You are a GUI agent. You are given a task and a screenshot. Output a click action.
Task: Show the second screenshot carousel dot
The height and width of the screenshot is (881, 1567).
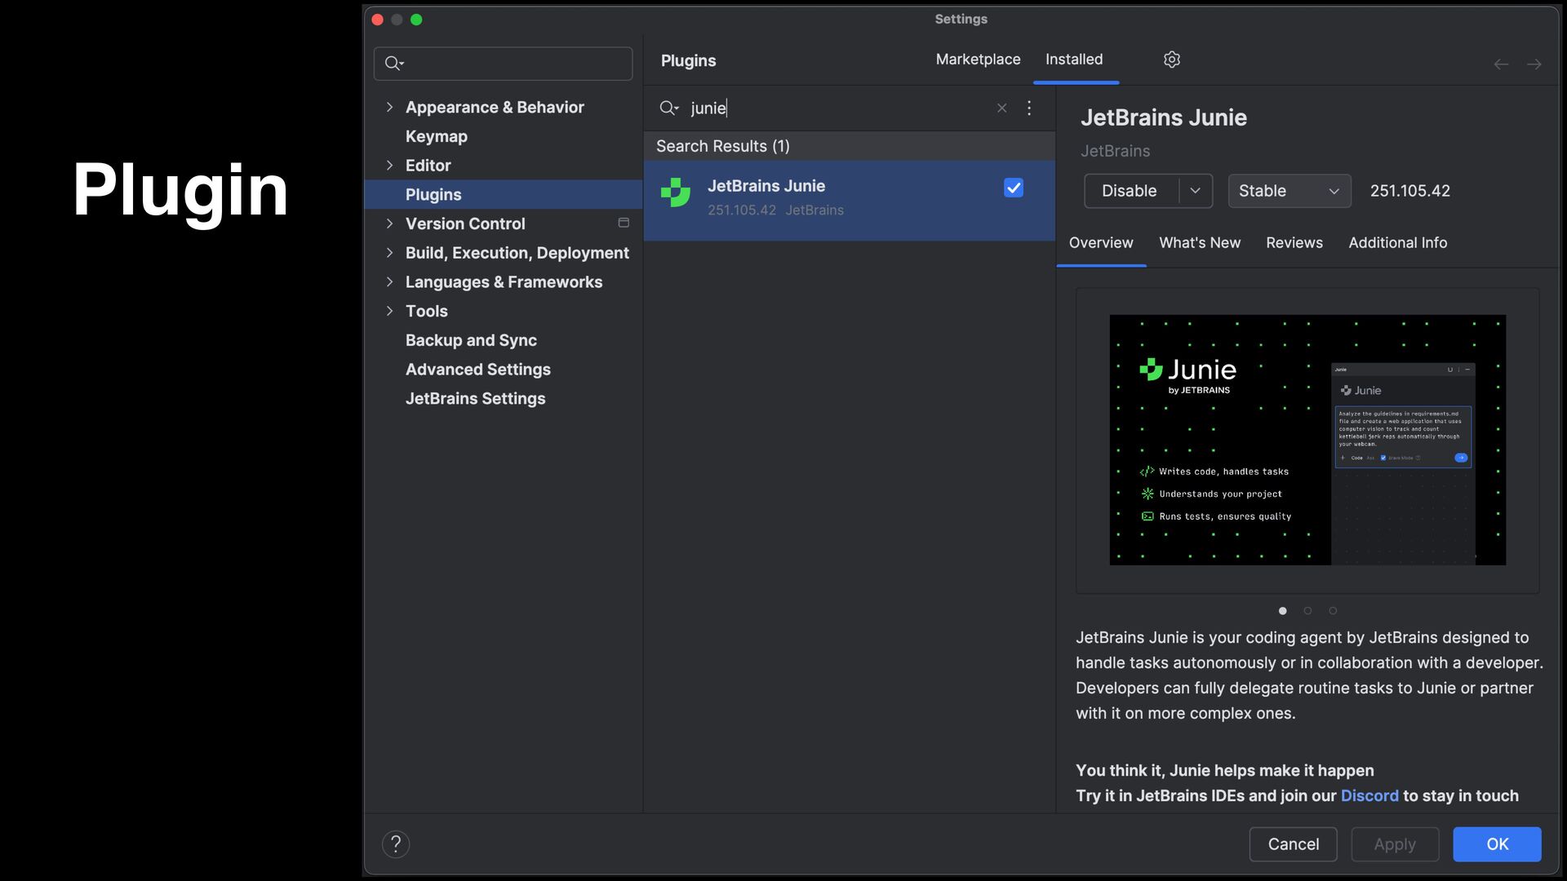click(x=1307, y=610)
